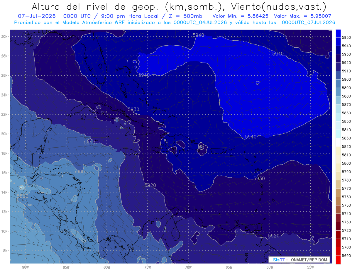Click the Sisπ logo in the credit box
The height and width of the screenshot is (271, 352).
tap(278, 260)
